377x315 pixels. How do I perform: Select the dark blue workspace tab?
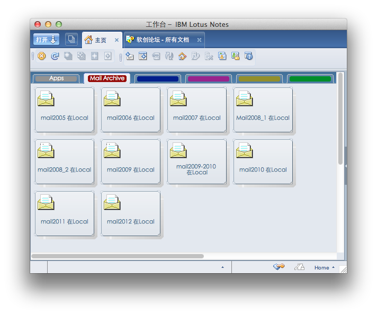coord(157,79)
